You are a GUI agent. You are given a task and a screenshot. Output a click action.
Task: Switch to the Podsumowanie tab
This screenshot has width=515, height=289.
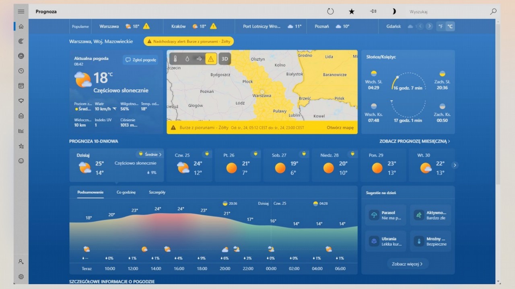pyautogui.click(x=91, y=192)
